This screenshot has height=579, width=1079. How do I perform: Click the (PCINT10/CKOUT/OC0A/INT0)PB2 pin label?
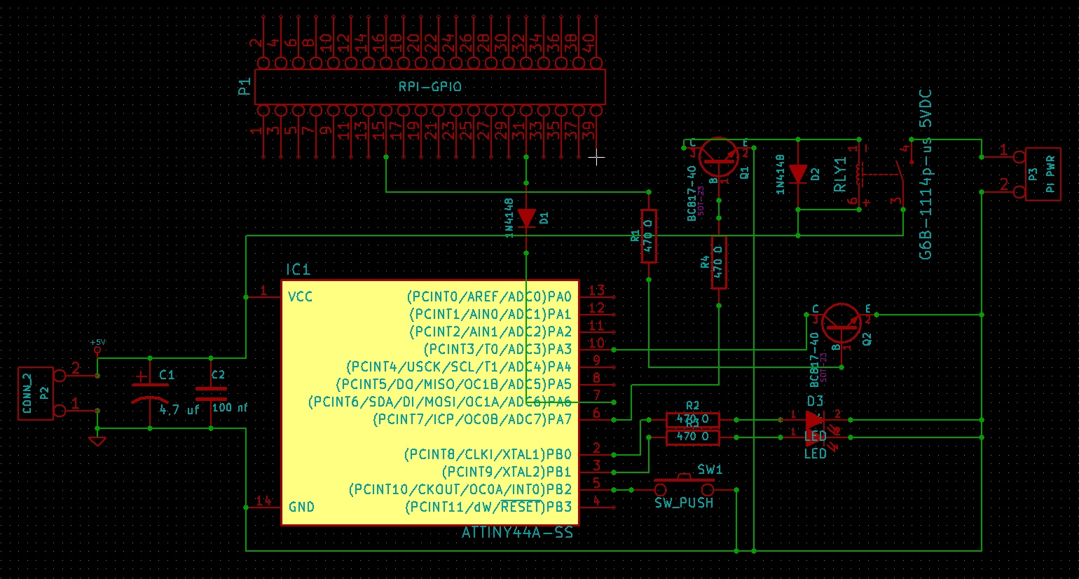tap(460, 489)
